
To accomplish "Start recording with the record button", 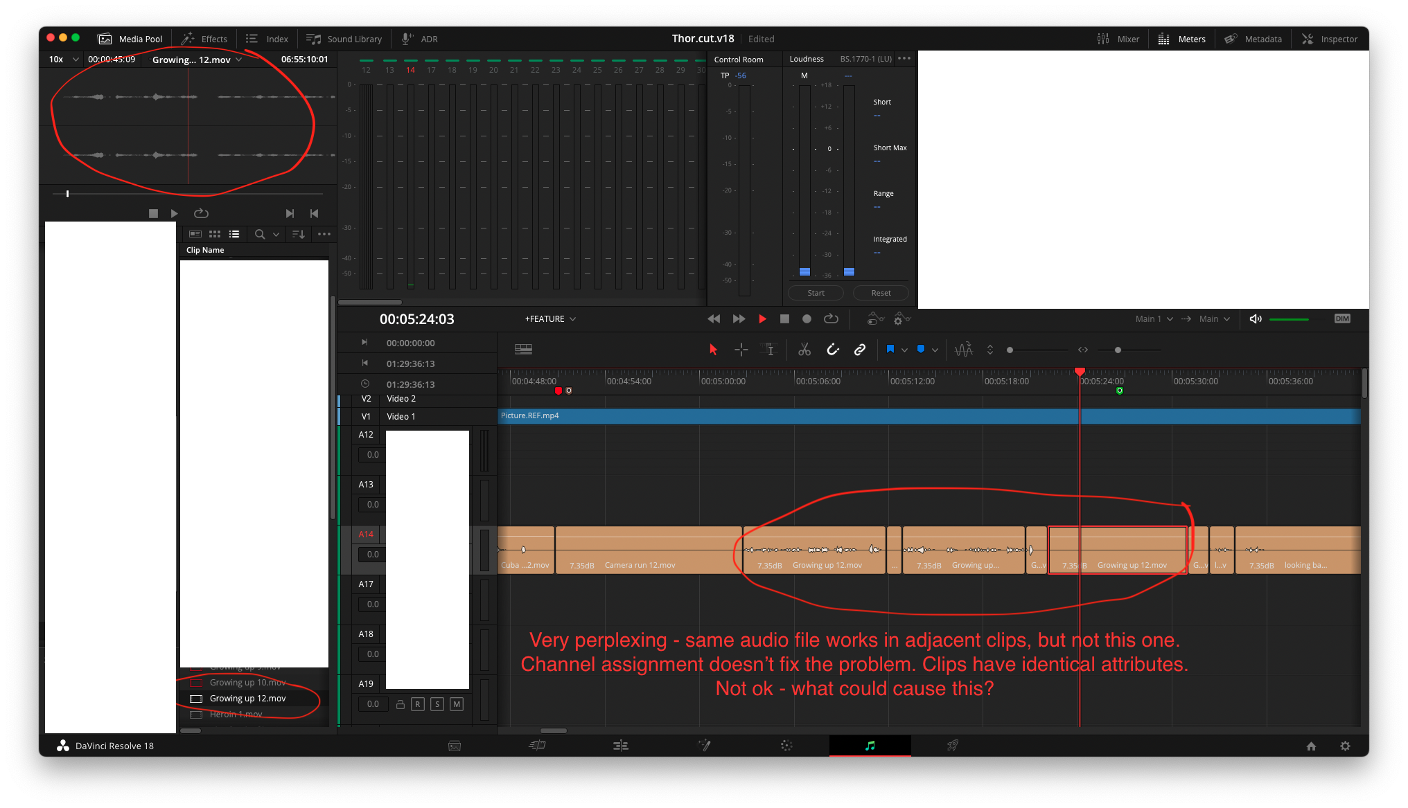I will click(x=807, y=318).
